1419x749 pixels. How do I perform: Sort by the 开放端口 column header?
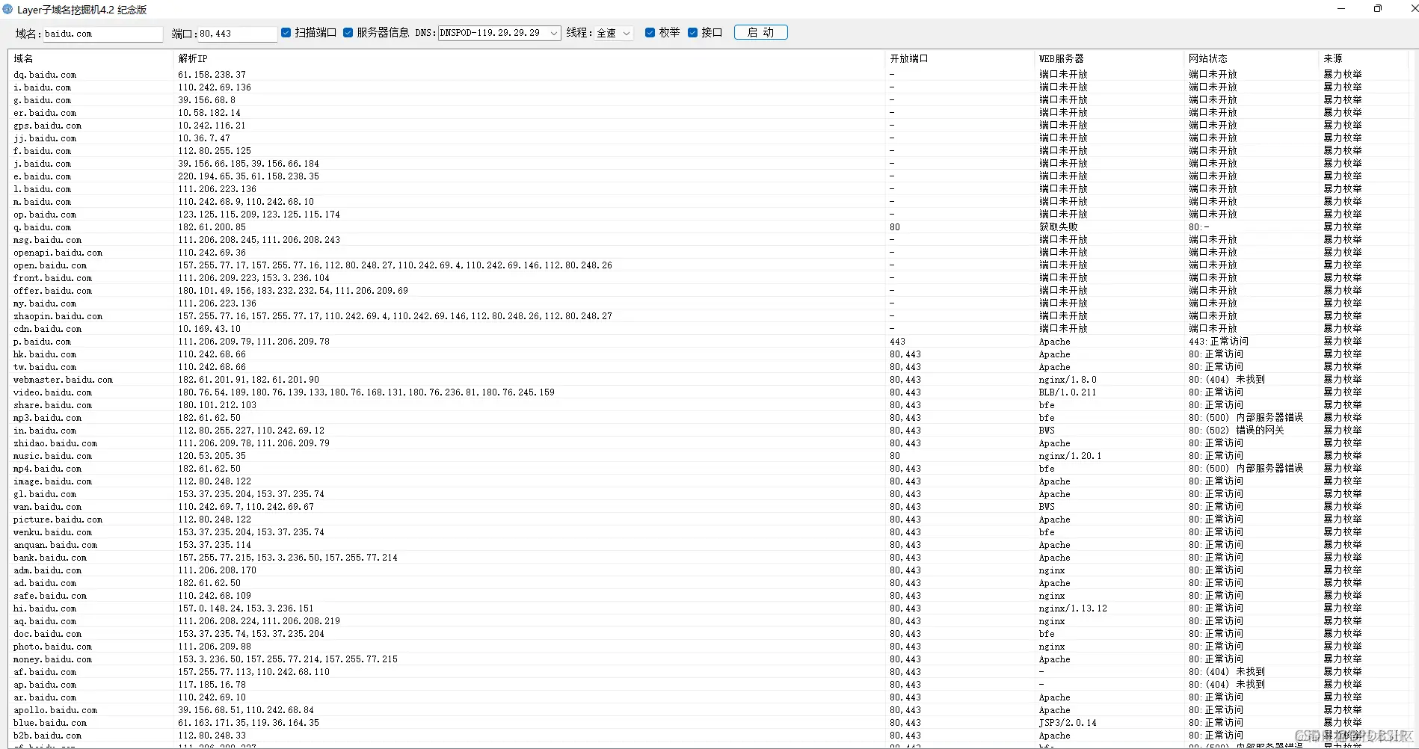click(959, 58)
